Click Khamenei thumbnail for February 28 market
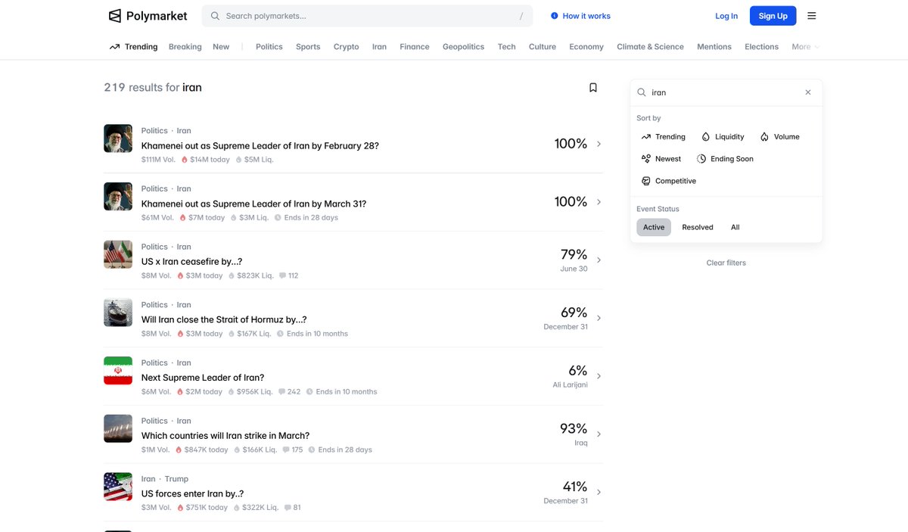The height and width of the screenshot is (532, 908). click(x=118, y=138)
